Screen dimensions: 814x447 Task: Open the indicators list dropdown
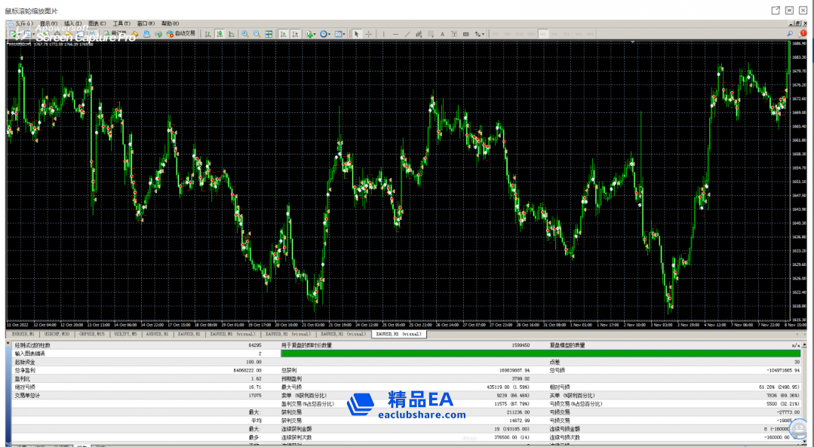coord(311,34)
